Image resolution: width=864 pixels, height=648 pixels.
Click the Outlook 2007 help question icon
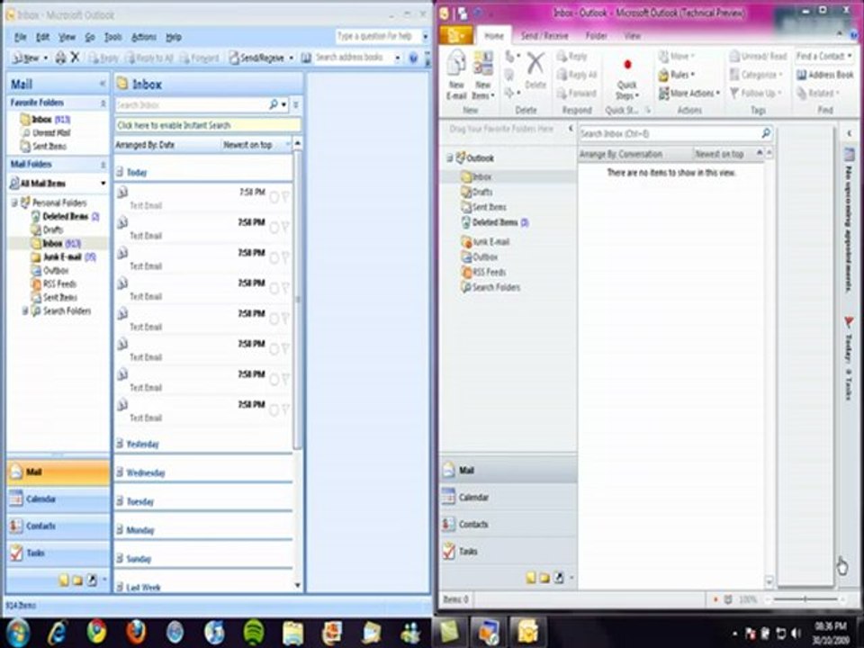pyautogui.click(x=413, y=58)
